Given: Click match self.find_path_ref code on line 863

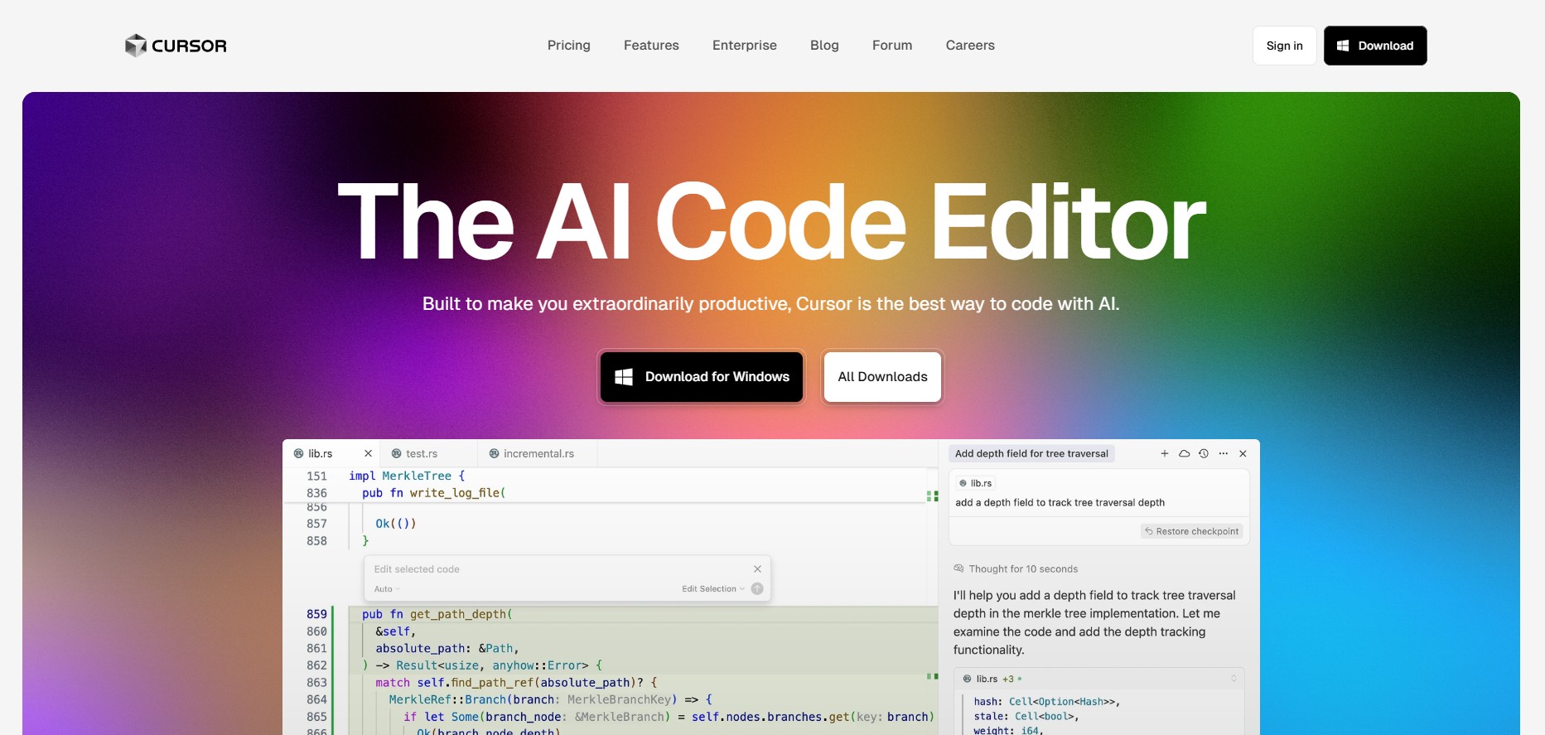Looking at the screenshot, I should tap(516, 683).
